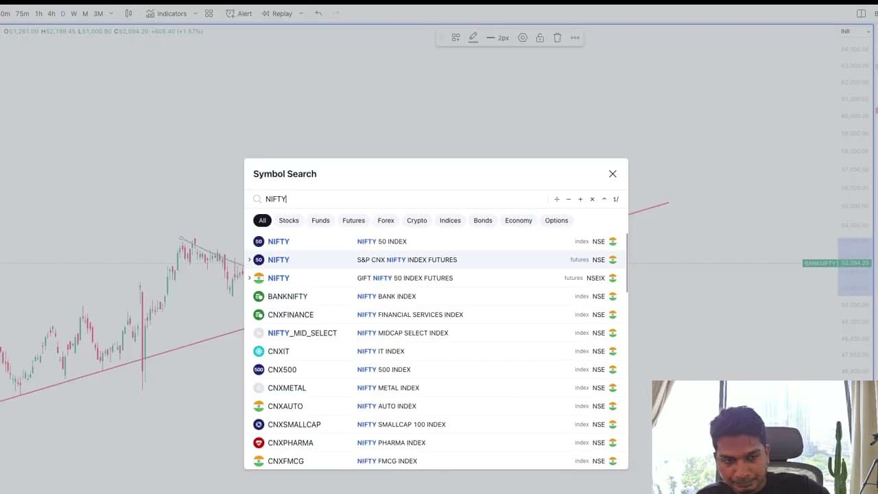Insert the caret power operator in search

pyautogui.click(x=604, y=199)
